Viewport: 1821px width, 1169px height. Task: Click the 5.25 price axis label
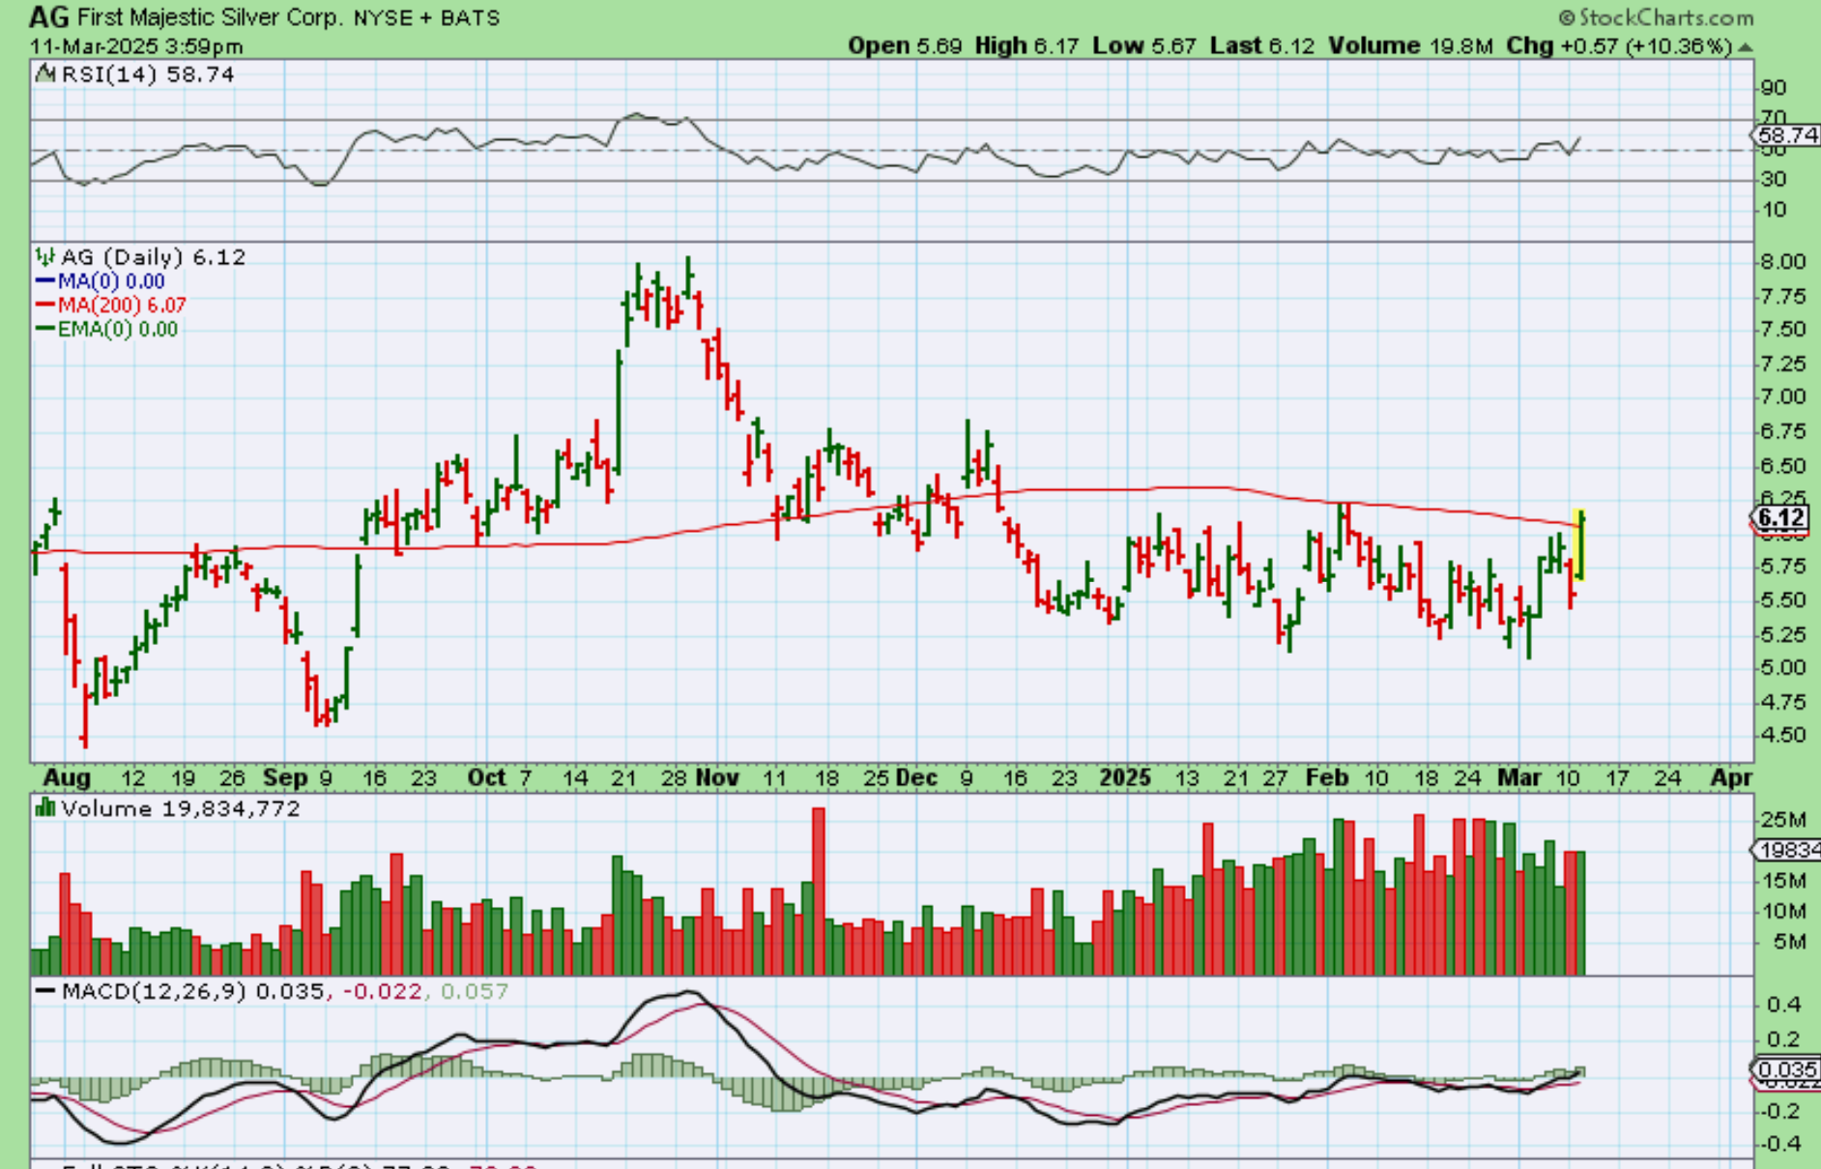1782,634
